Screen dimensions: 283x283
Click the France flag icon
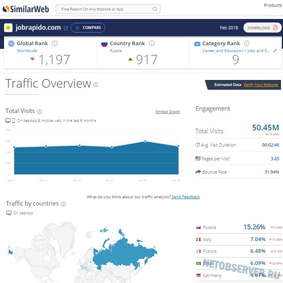point(198,251)
